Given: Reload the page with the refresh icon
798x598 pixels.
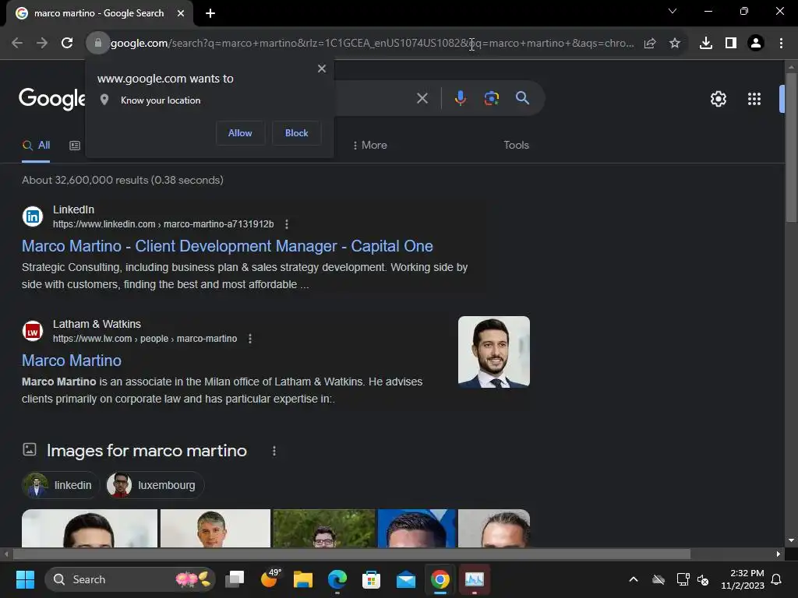Looking at the screenshot, I should click(x=67, y=44).
